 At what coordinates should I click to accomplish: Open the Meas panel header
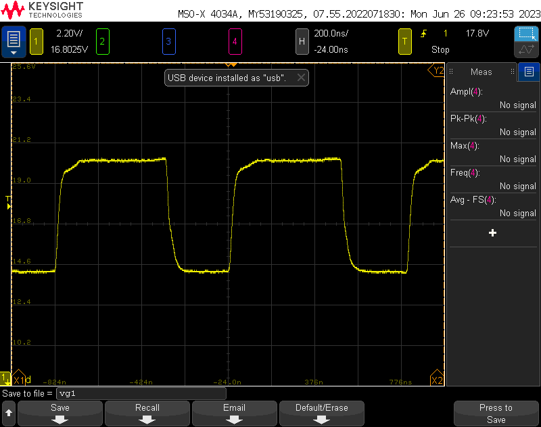(481, 72)
